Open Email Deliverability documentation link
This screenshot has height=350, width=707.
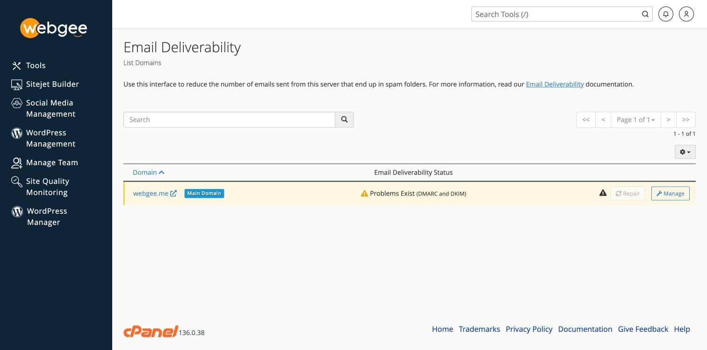pos(555,84)
